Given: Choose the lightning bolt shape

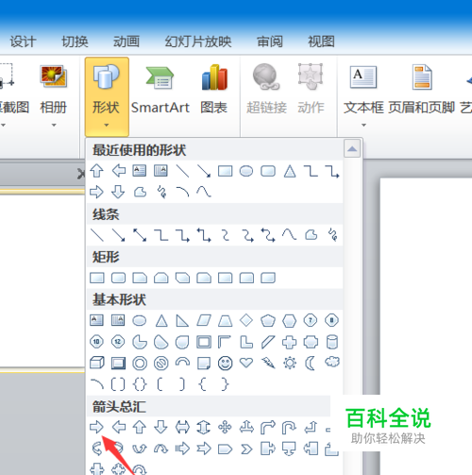Looking at the screenshot, I should coord(268,363).
